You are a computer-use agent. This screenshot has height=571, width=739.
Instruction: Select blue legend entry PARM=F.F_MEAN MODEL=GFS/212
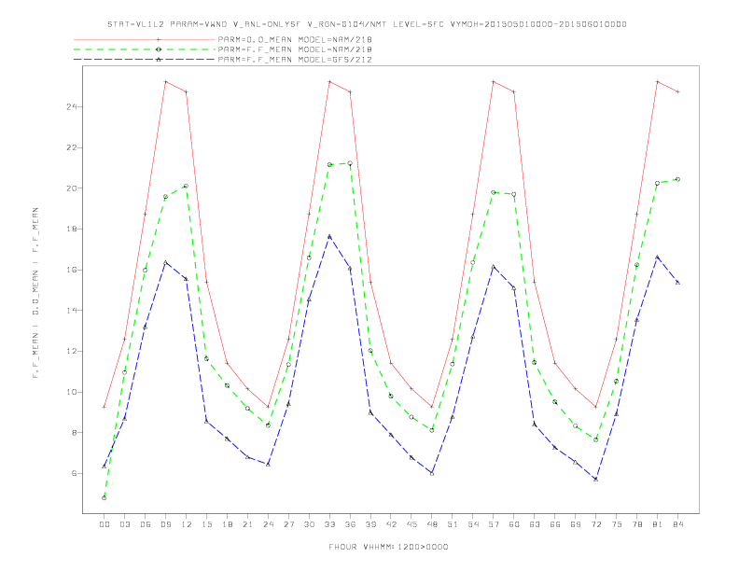pos(295,60)
